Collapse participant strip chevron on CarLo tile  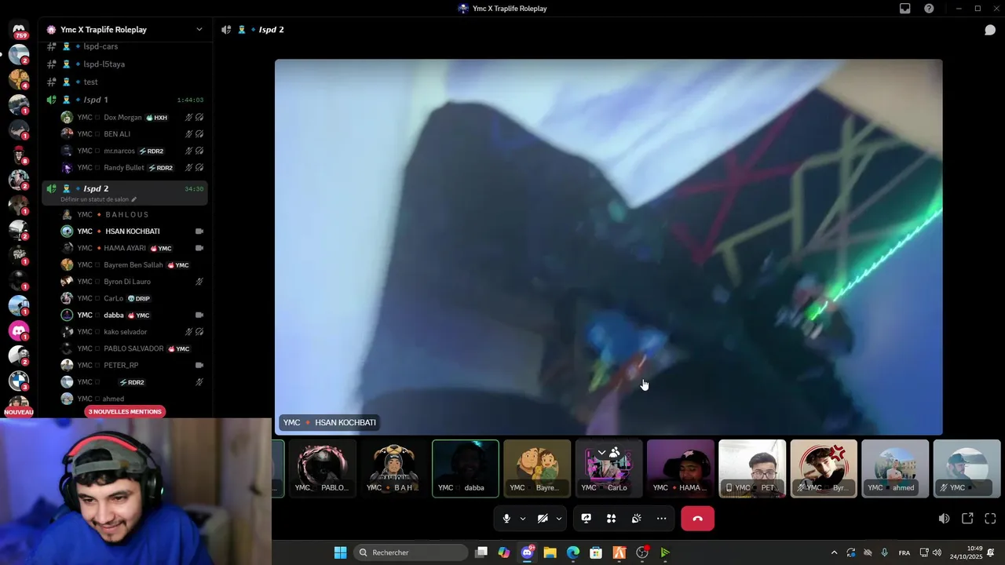pos(601,453)
